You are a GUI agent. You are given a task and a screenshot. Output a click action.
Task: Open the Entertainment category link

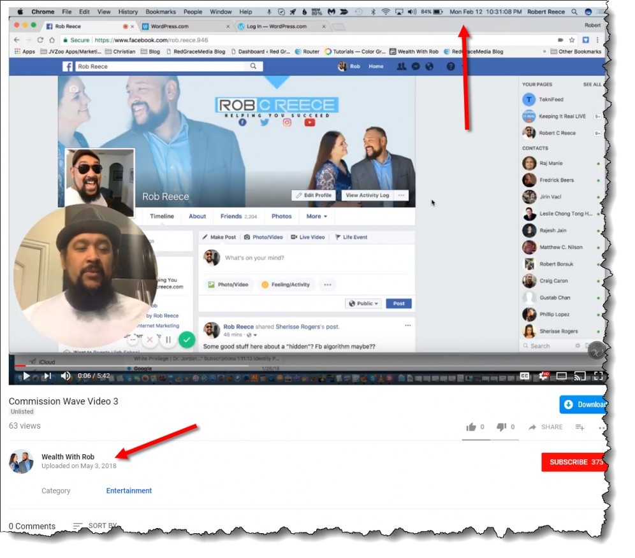coord(129,490)
